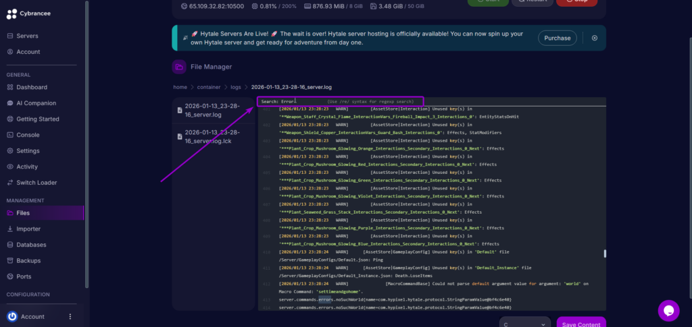The height and width of the screenshot is (327, 692).
Task: Click the Getting Started icon
Action: pyautogui.click(x=10, y=119)
